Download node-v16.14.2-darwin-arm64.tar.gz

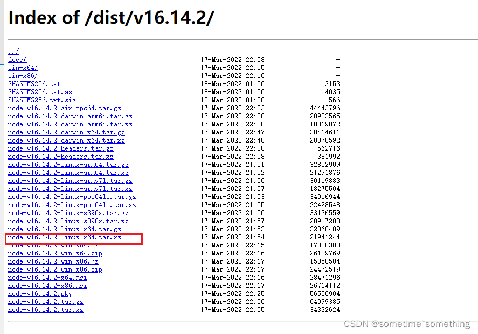pos(70,116)
